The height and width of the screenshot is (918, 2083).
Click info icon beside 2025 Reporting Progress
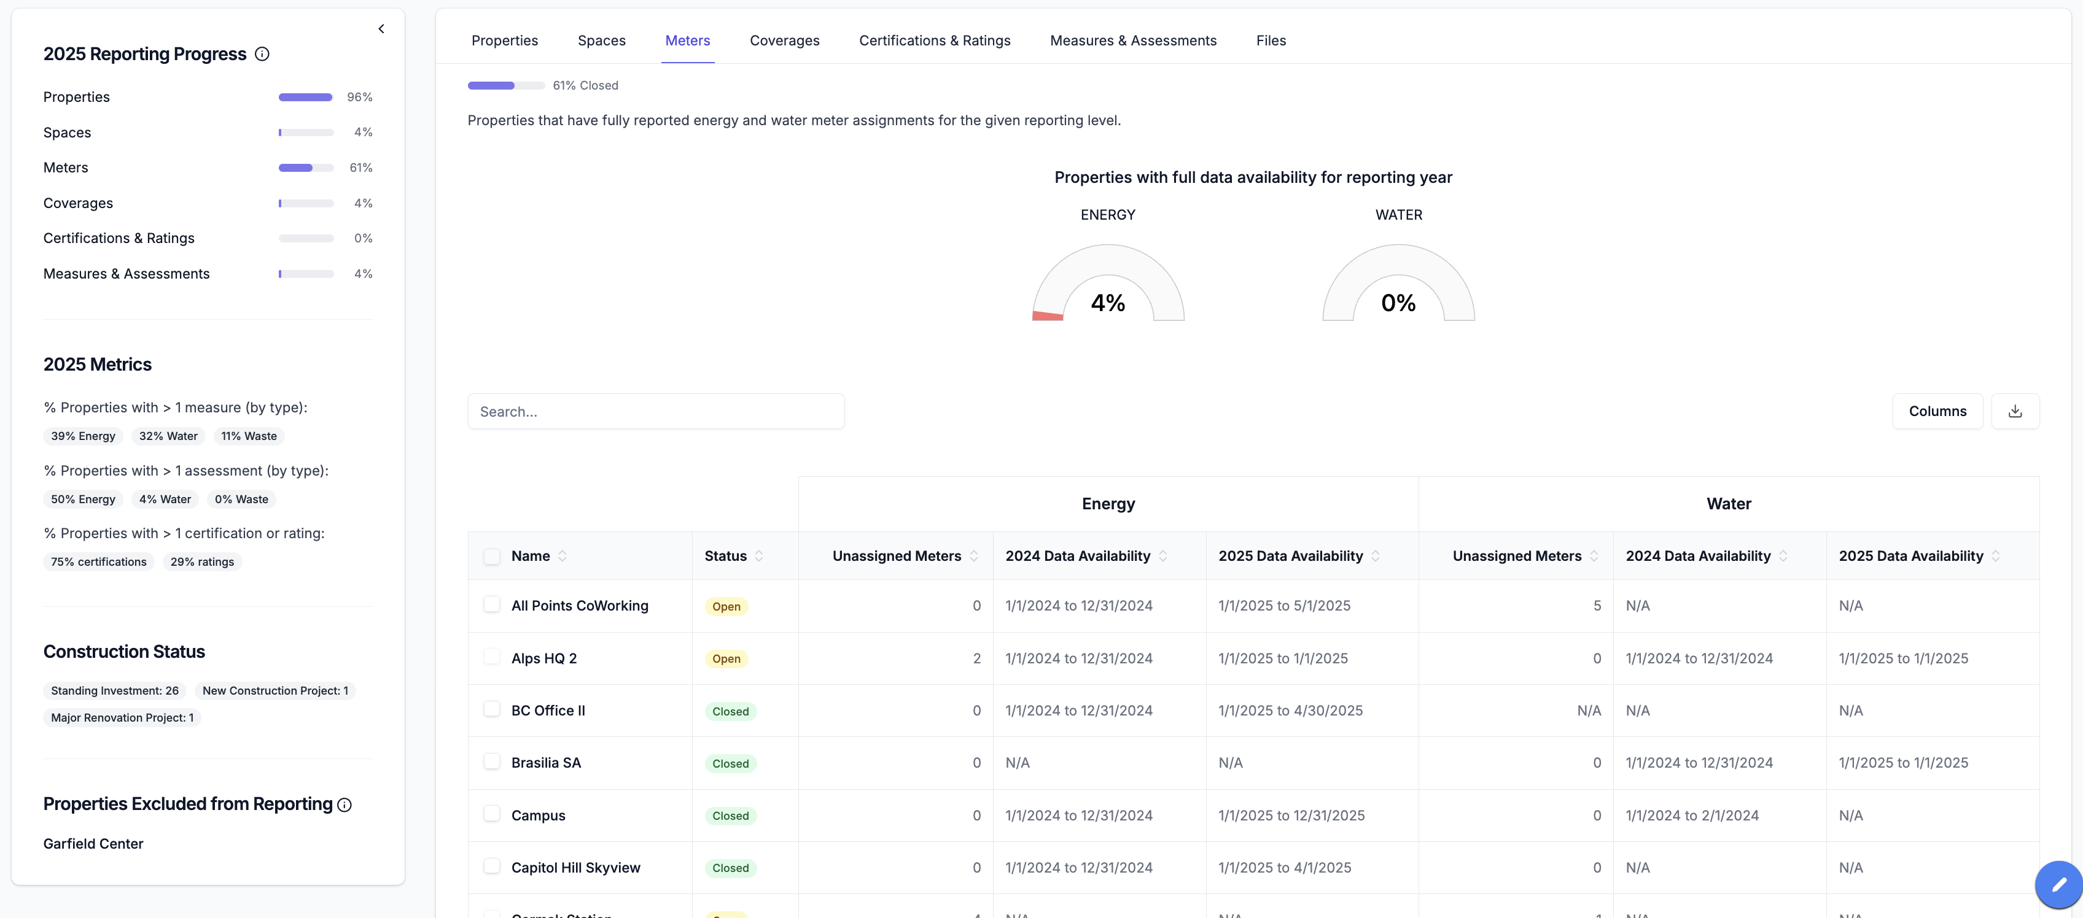[x=262, y=54]
